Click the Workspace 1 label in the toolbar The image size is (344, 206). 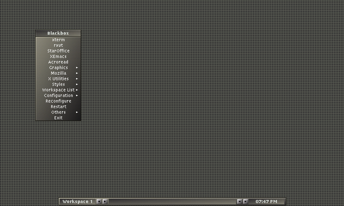pyautogui.click(x=77, y=201)
